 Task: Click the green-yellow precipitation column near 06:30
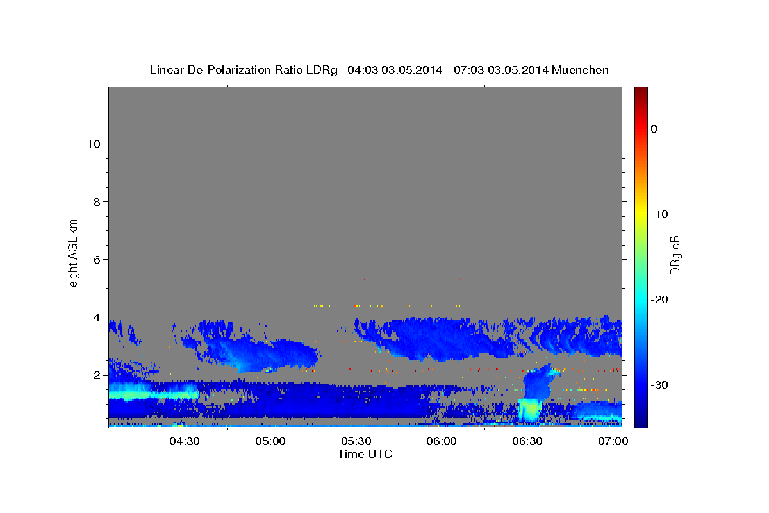529,409
